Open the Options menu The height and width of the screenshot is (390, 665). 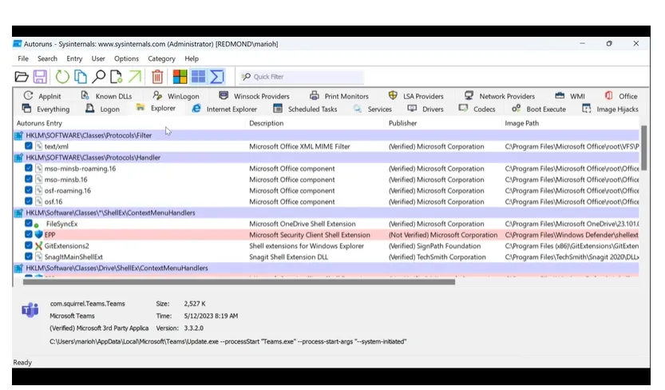126,58
